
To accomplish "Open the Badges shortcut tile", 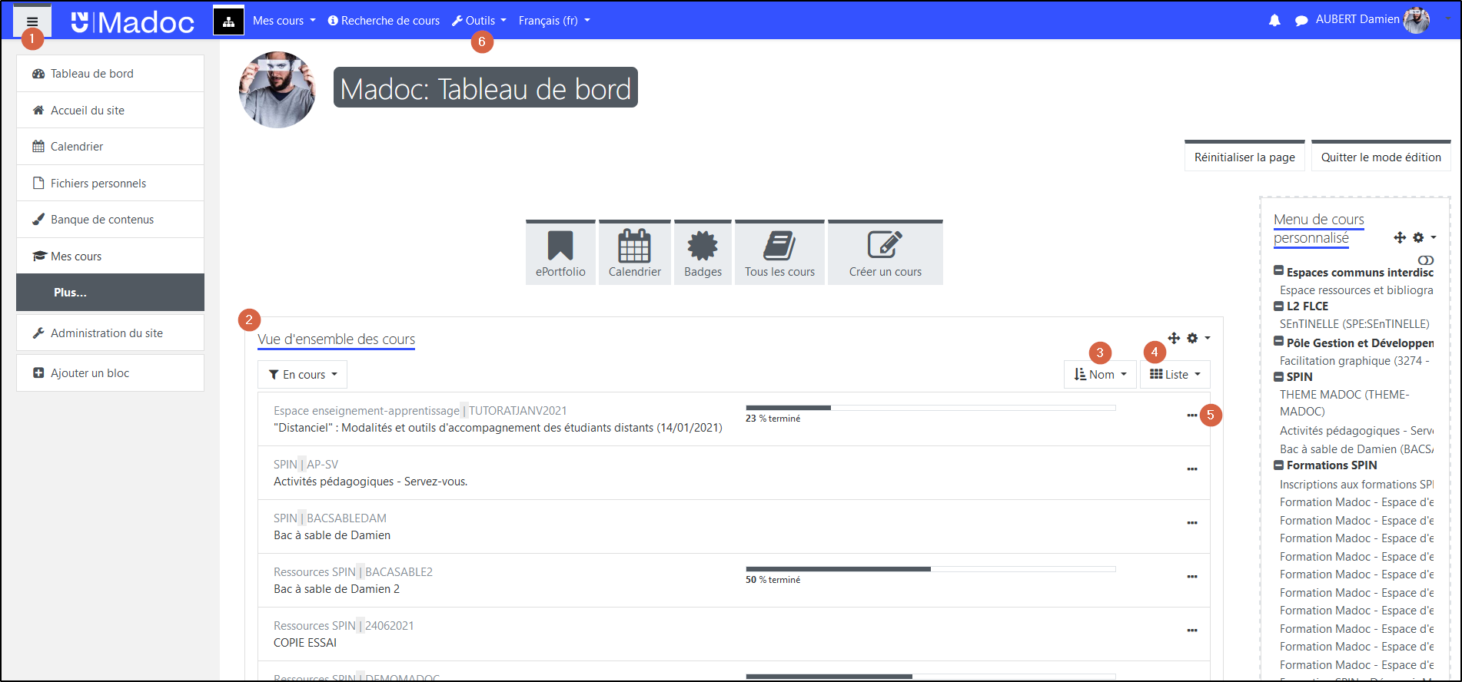I will click(x=703, y=253).
